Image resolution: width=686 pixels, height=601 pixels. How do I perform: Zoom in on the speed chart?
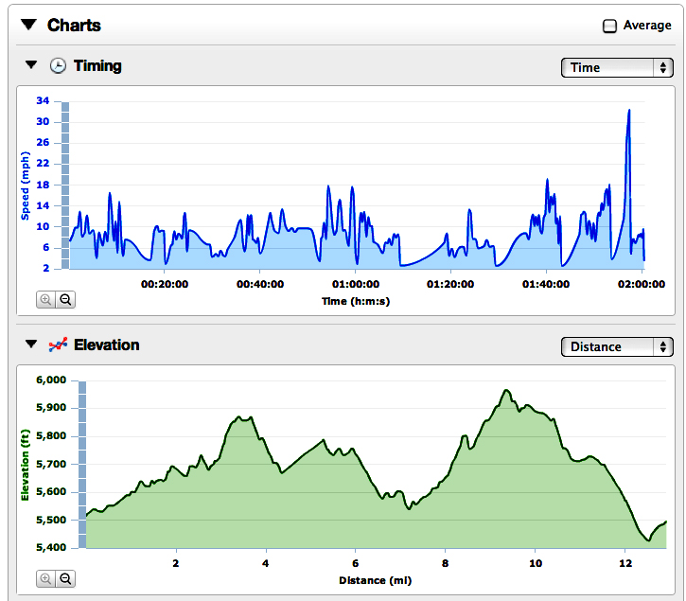[45, 300]
